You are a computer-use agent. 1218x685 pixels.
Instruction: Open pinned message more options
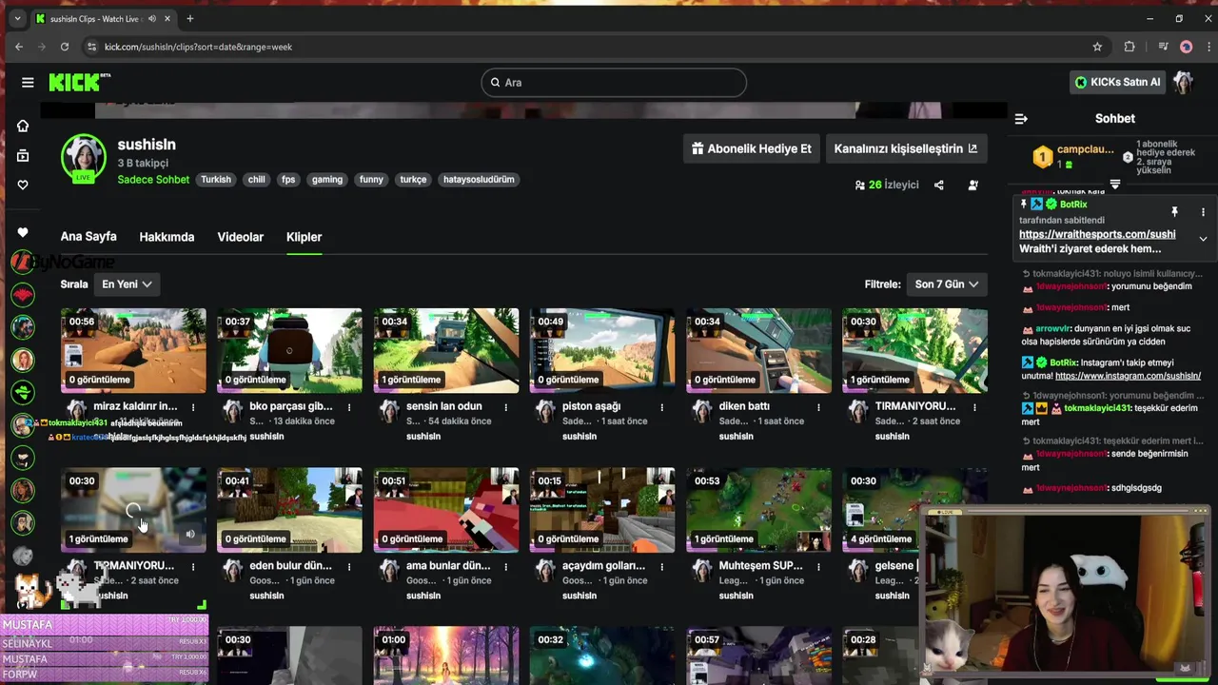tap(1203, 212)
